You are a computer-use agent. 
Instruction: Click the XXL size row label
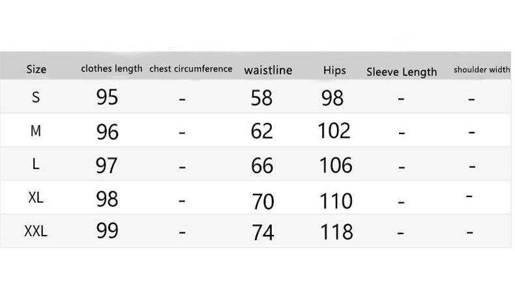36,232
